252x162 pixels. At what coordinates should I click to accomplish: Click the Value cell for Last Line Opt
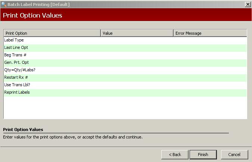(x=137, y=48)
